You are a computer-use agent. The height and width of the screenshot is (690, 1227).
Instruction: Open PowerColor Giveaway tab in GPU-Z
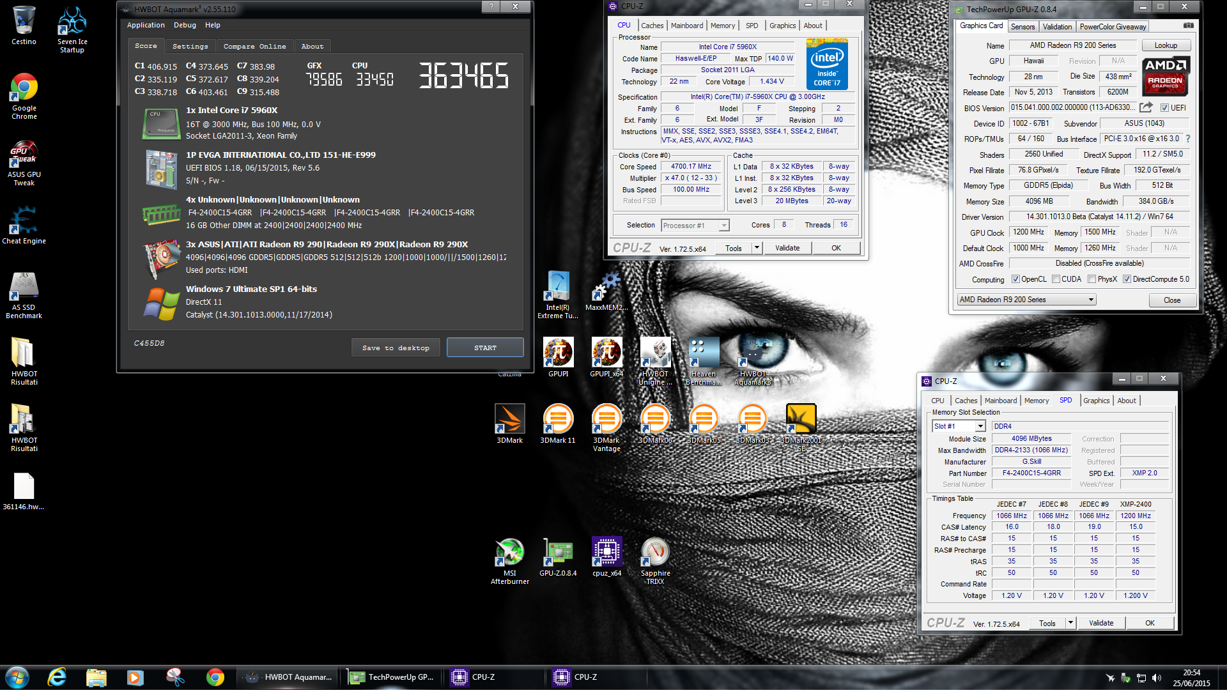[1113, 27]
